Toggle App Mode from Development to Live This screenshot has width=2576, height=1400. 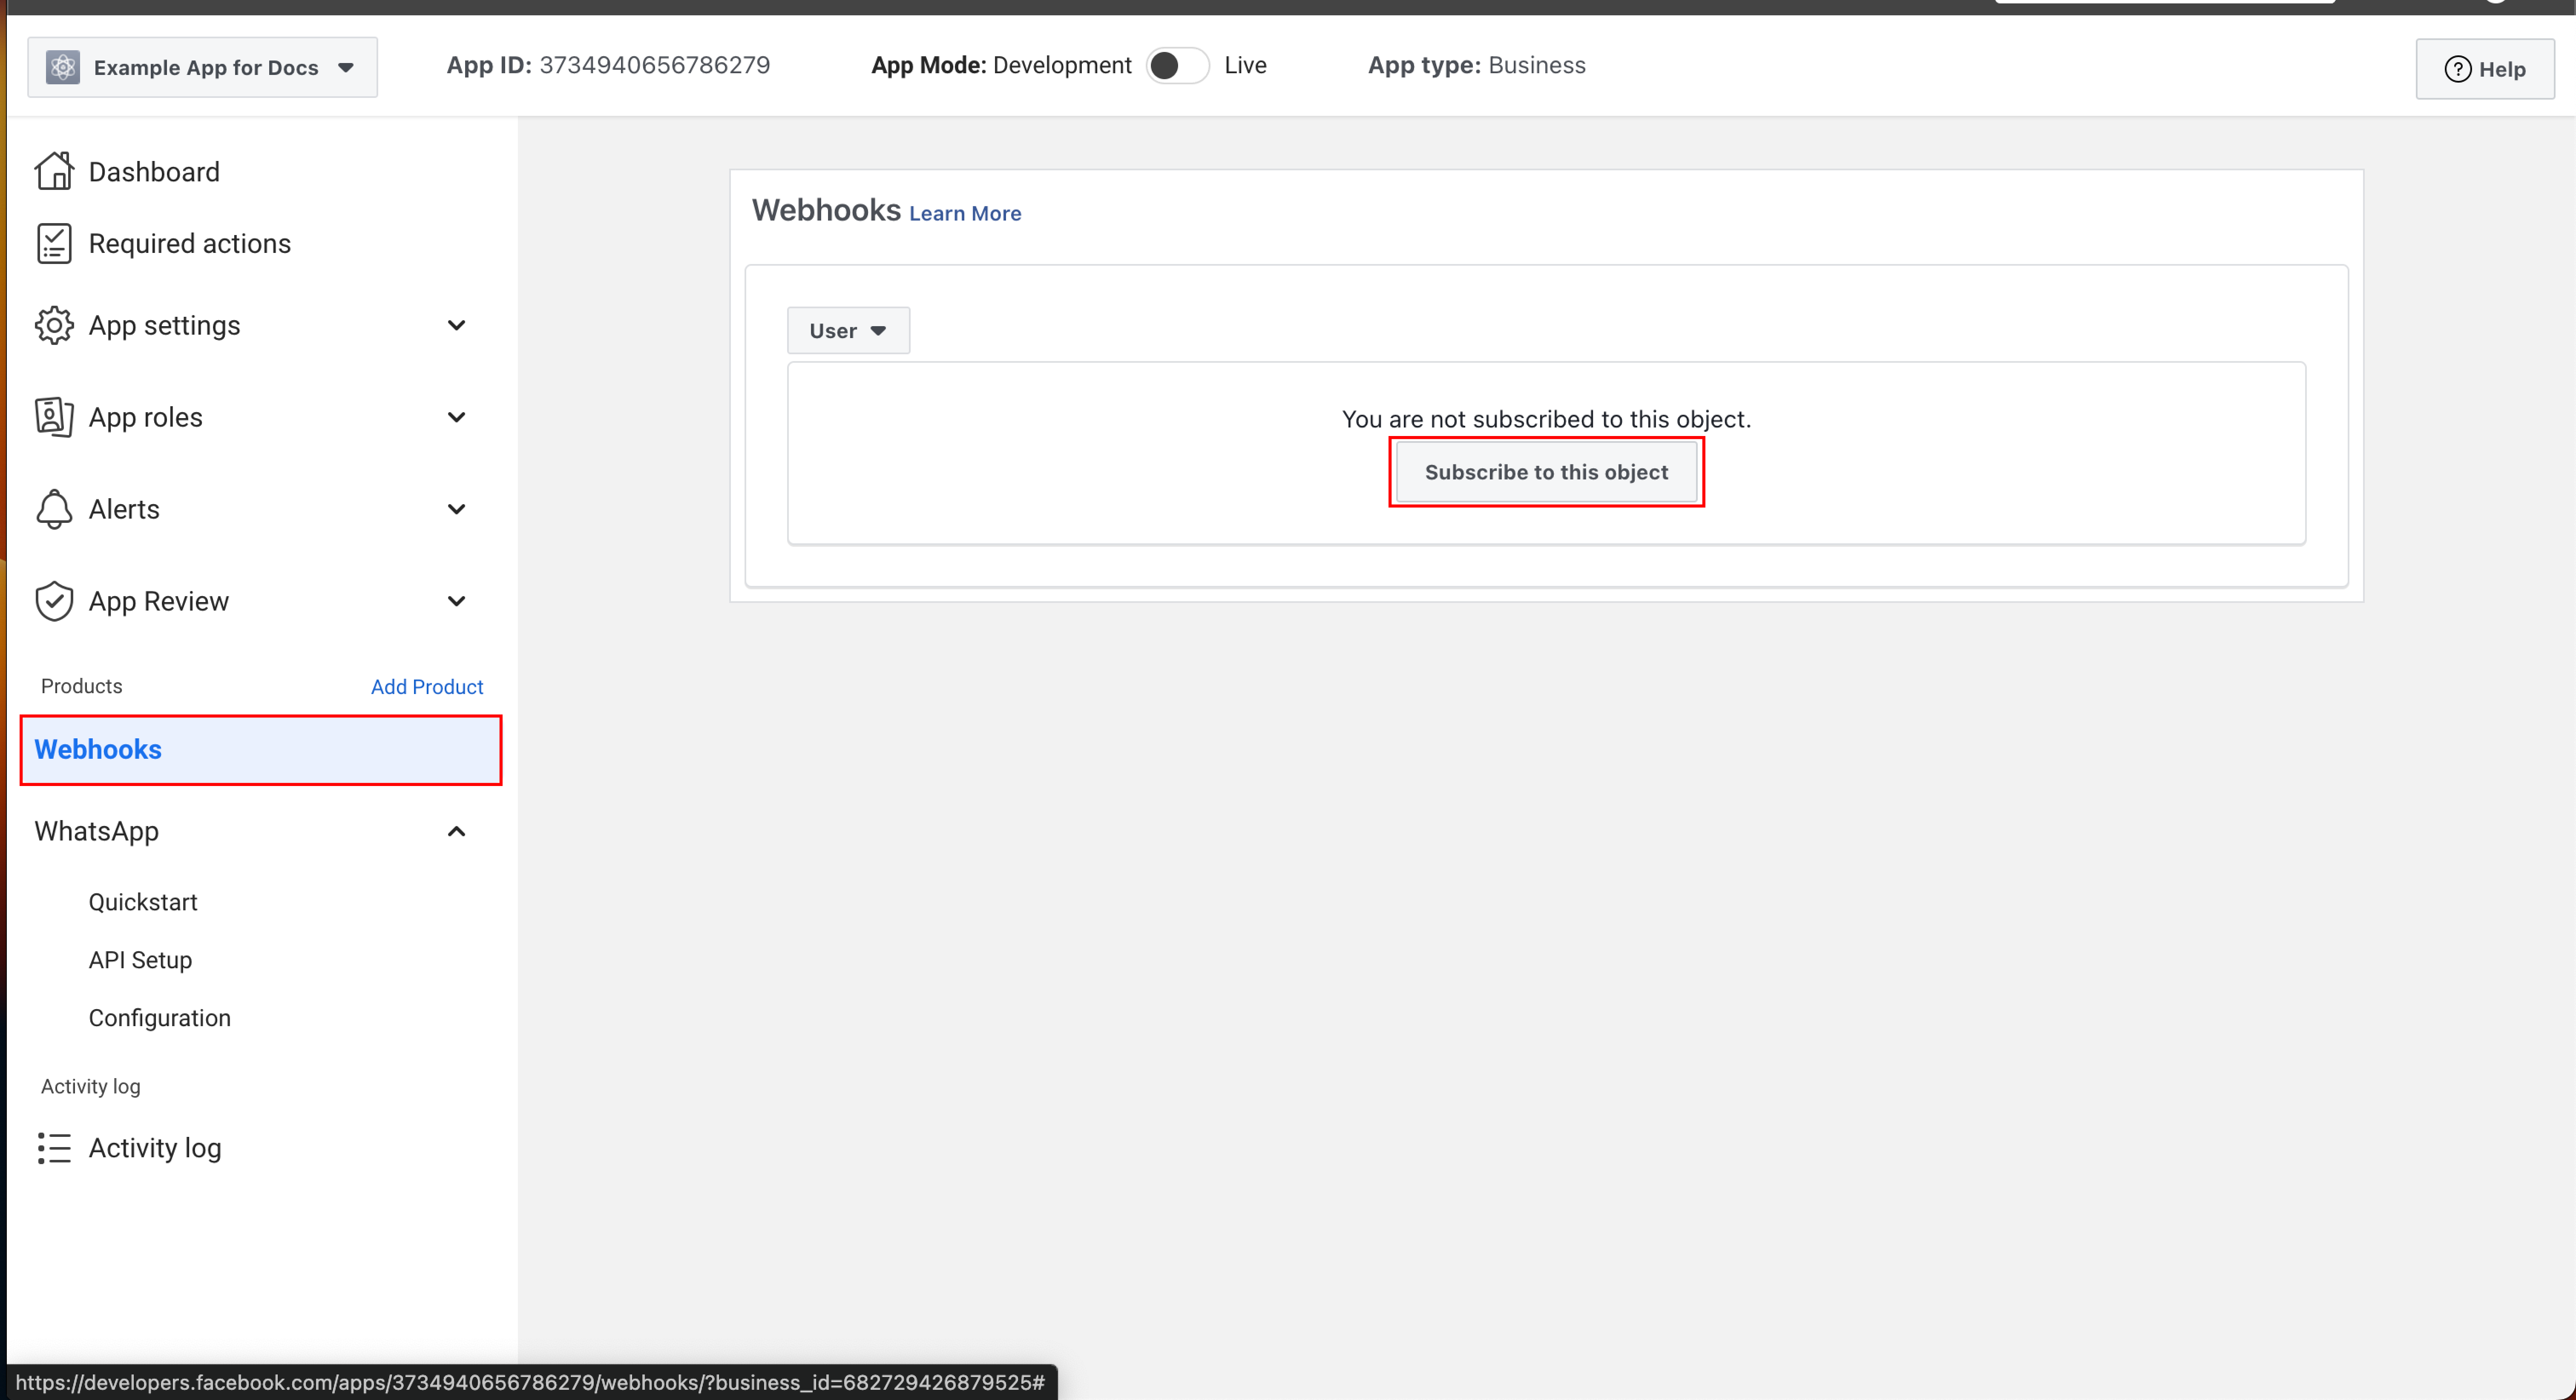1176,66
